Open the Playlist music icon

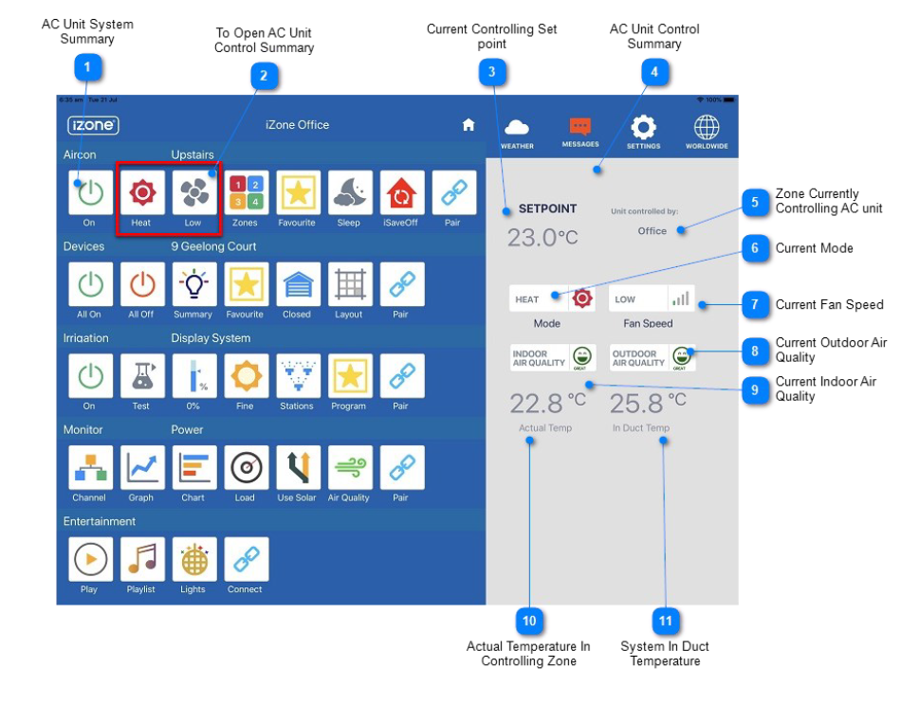(x=142, y=559)
